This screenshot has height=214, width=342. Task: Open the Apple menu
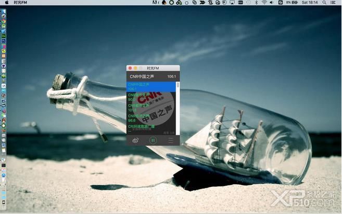[7, 3]
